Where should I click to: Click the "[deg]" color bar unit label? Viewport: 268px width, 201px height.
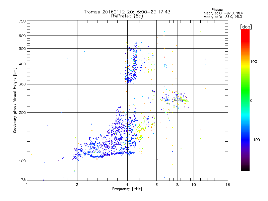coord(246,27)
